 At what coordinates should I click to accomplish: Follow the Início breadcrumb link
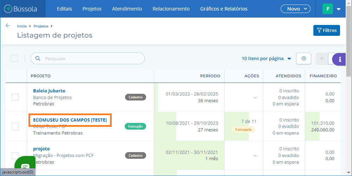(x=22, y=26)
